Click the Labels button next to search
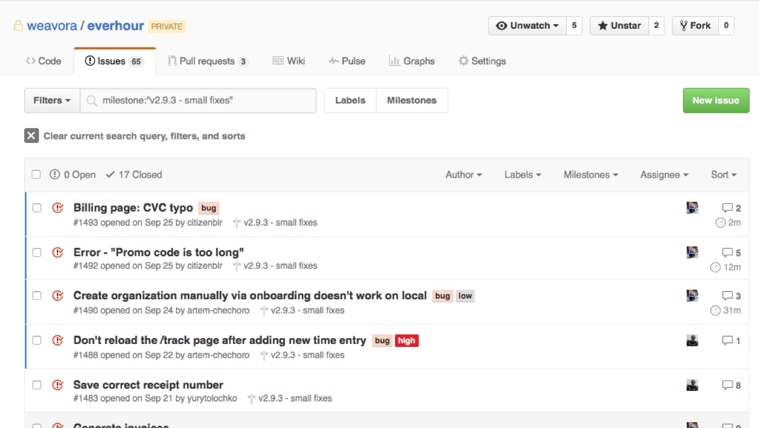The width and height of the screenshot is (759, 428). [350, 101]
